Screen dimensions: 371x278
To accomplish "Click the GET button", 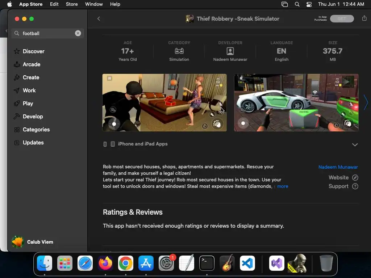I will click(x=342, y=19).
